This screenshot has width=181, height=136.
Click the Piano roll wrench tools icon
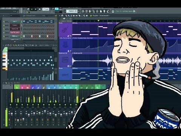click(x=6, y=45)
